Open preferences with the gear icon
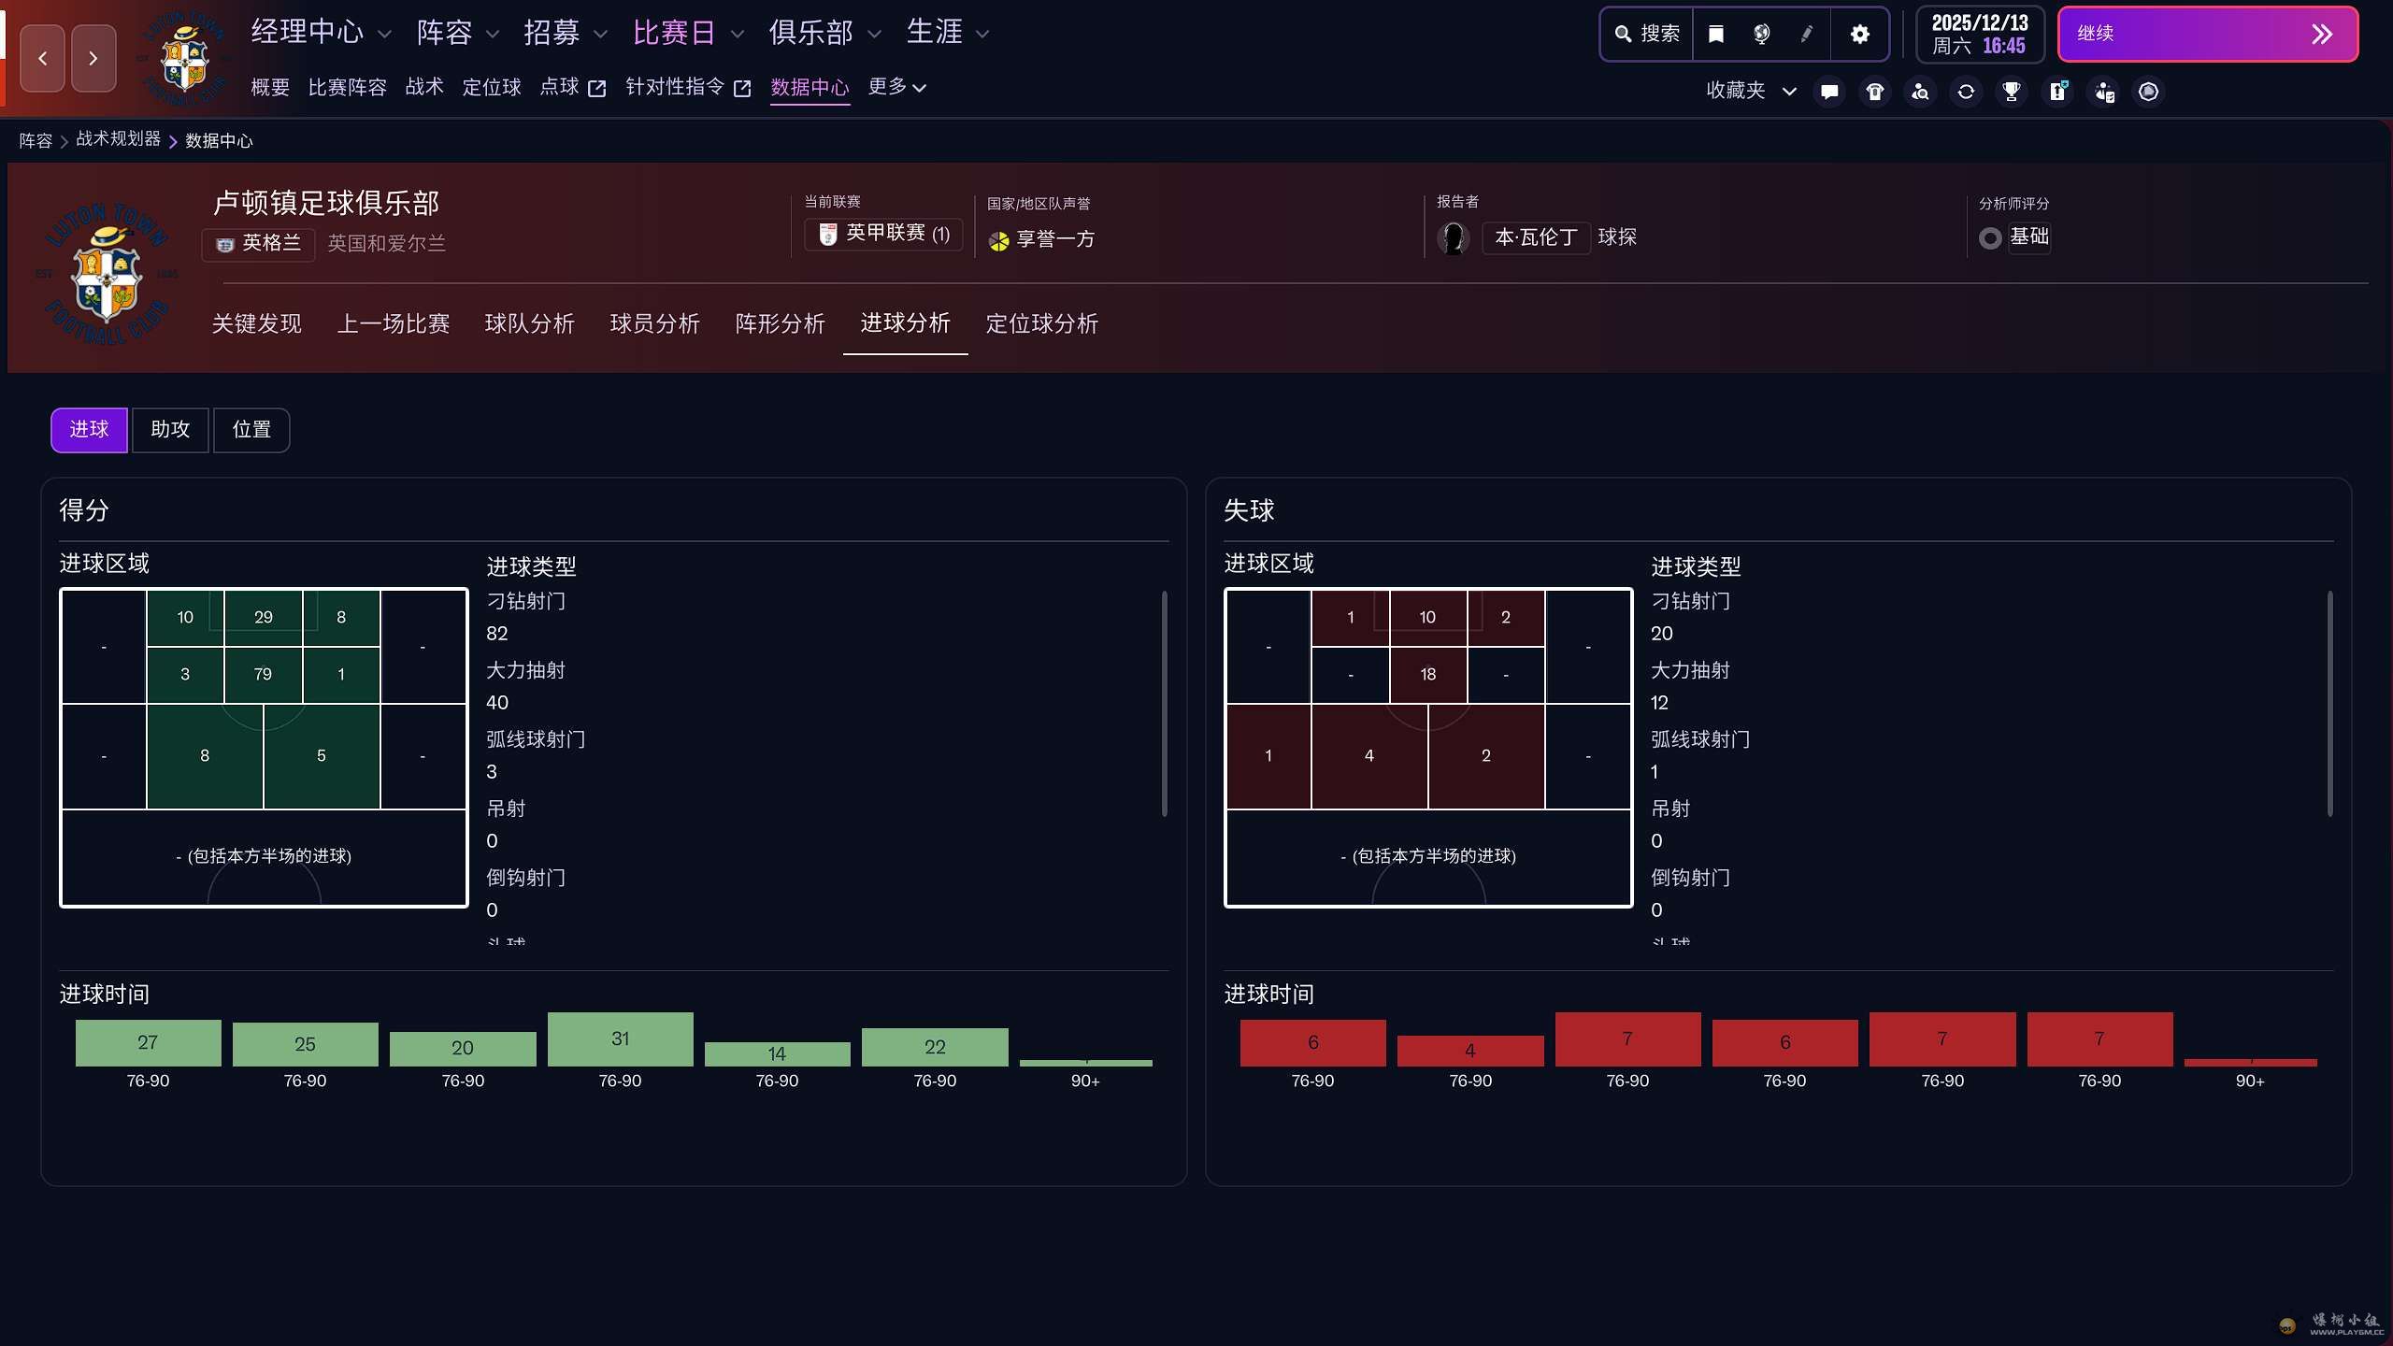 pos(1859,34)
